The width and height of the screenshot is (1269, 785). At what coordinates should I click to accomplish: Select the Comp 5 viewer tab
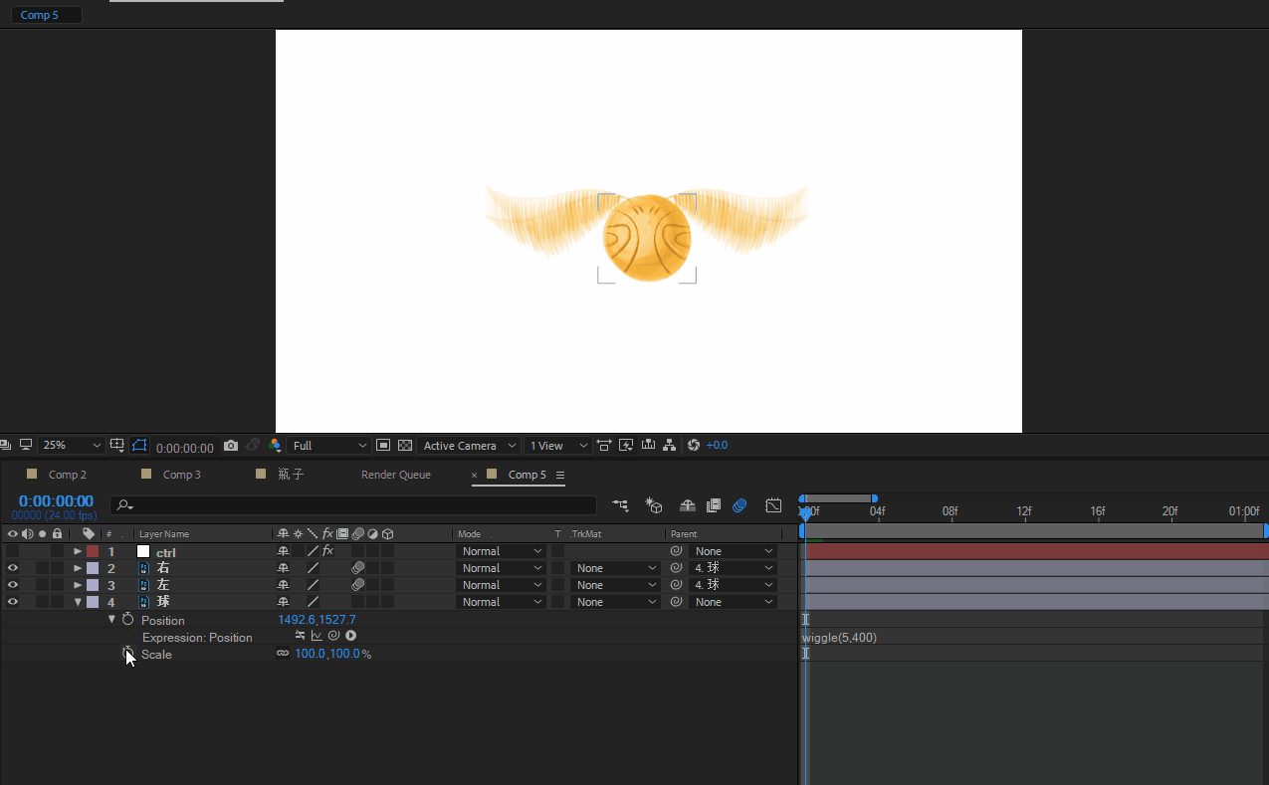tap(40, 15)
